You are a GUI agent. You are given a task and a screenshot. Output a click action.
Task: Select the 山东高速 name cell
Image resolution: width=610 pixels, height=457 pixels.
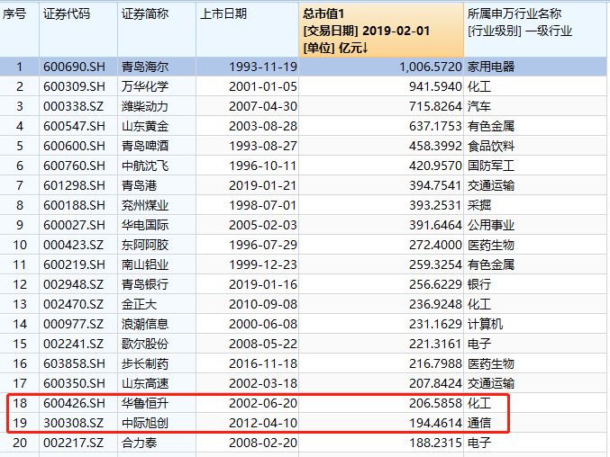(157, 383)
